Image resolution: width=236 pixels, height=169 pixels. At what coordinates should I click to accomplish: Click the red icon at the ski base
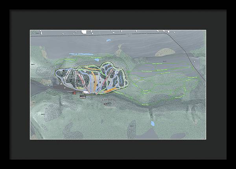click(73, 93)
